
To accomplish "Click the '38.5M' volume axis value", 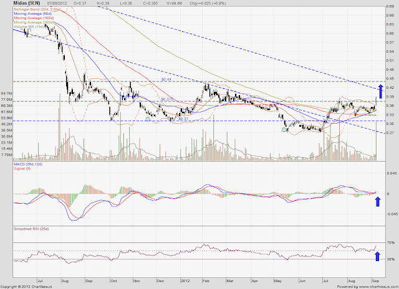I will (x=6, y=130).
